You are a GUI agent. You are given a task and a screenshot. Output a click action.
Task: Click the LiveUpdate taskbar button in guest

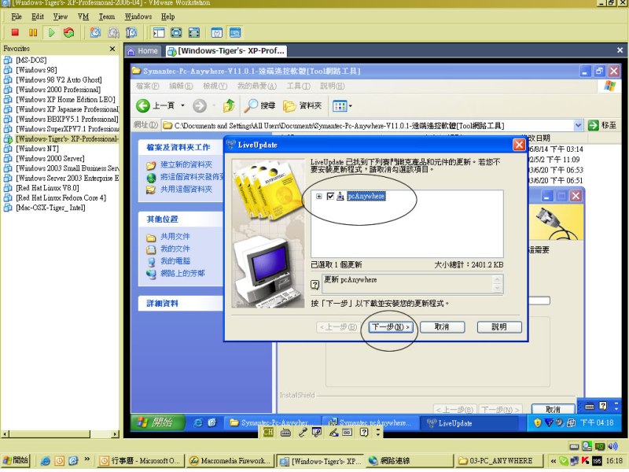pyautogui.click(x=469, y=423)
